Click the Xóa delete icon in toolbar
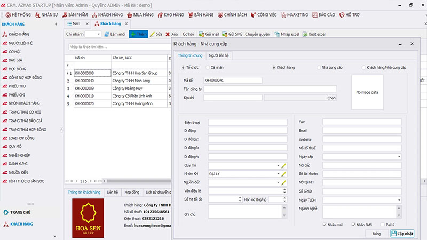427x240 pixels. tap(168, 34)
